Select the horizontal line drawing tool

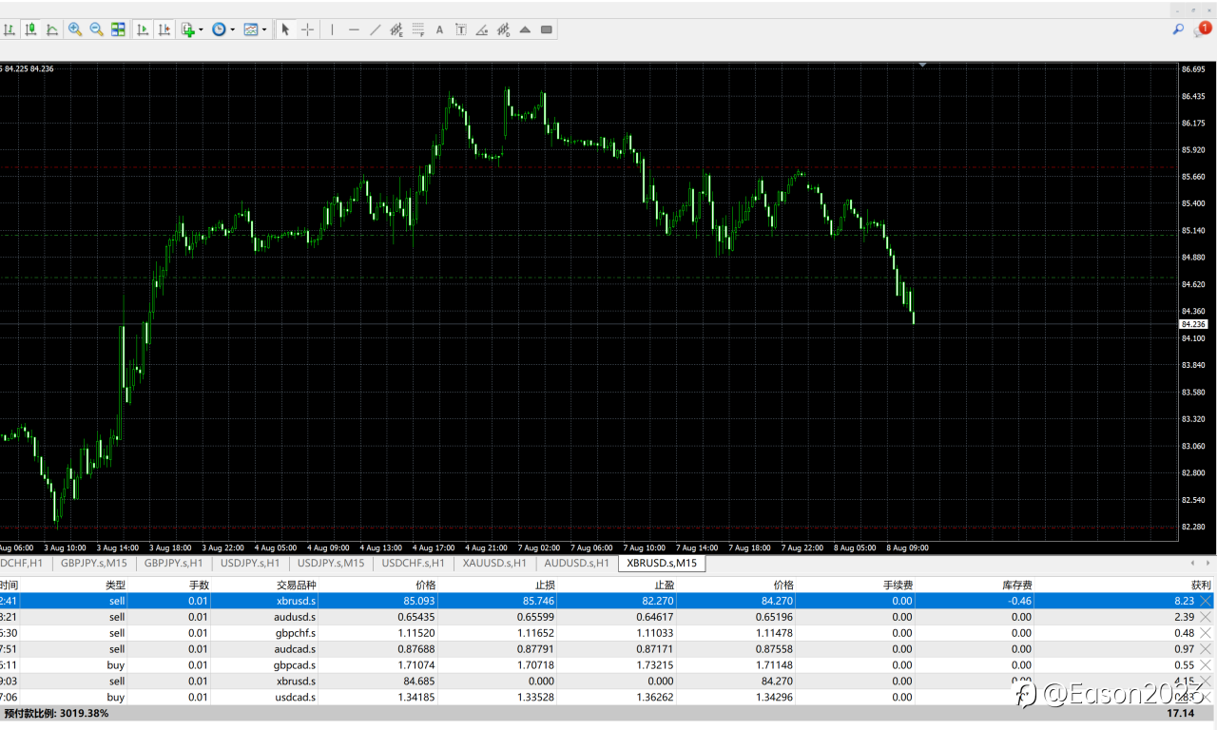pos(353,29)
